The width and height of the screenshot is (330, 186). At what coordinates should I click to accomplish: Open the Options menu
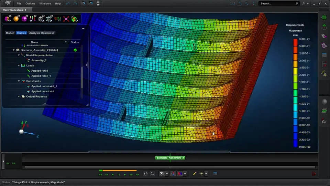30,3
